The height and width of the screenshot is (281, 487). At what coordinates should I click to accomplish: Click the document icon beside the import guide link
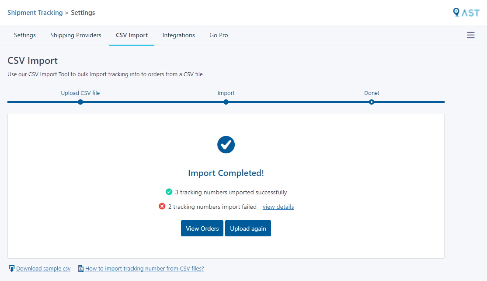pos(80,268)
